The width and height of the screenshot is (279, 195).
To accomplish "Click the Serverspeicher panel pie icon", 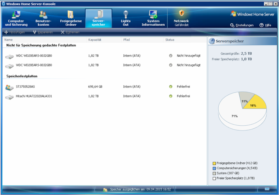I will pos(212,41).
